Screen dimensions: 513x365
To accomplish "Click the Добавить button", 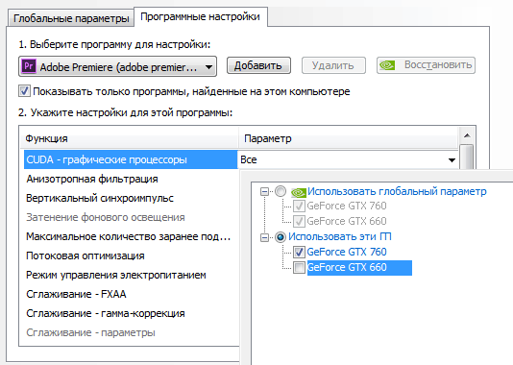I will pos(258,65).
